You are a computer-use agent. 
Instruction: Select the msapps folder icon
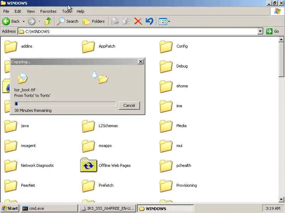pos(88,146)
